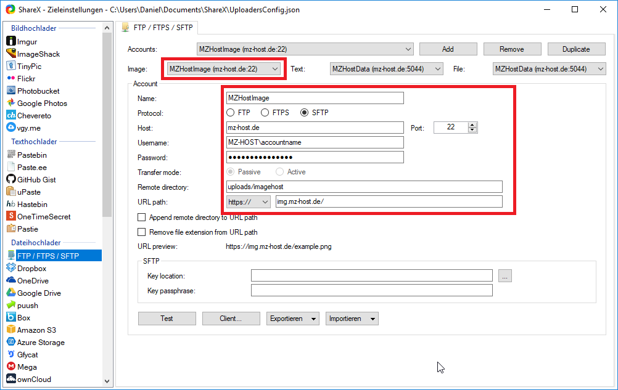Expand the Exportieren dropdown arrow
The width and height of the screenshot is (618, 390).
314,319
